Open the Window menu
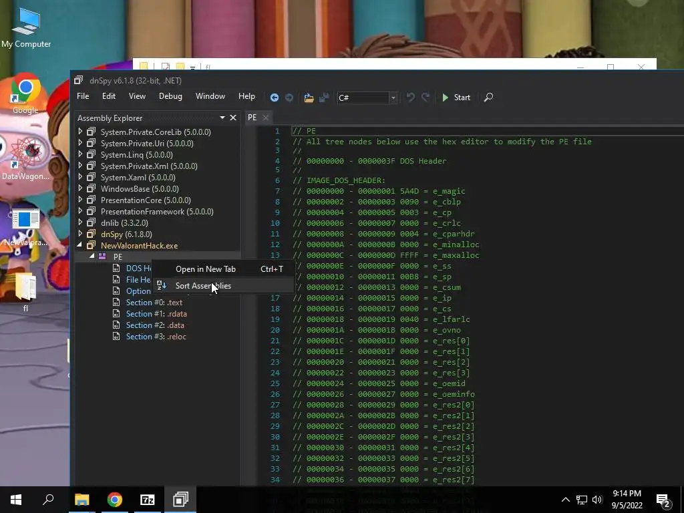The width and height of the screenshot is (684, 513). pyautogui.click(x=210, y=96)
